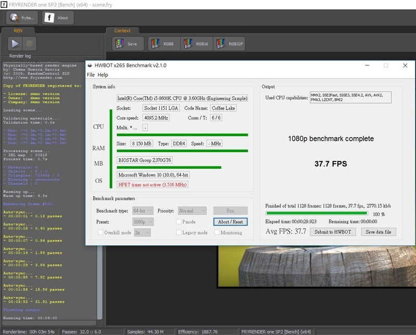This screenshot has width=416, height=335.
Task: Expand the Preset 1080p dropdown
Action: pyautogui.click(x=143, y=222)
